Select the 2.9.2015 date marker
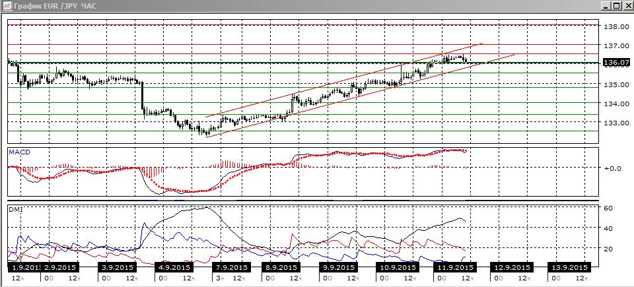Viewport: 634px width, 287px height. coord(61,268)
